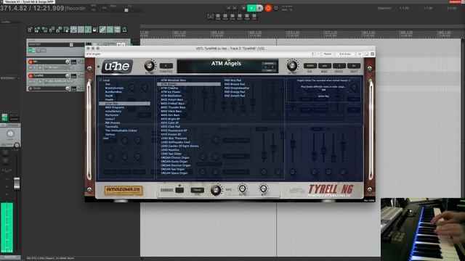The height and width of the screenshot is (261, 465).
Task: Click the UI button in FX window header
Action: tap(360, 54)
